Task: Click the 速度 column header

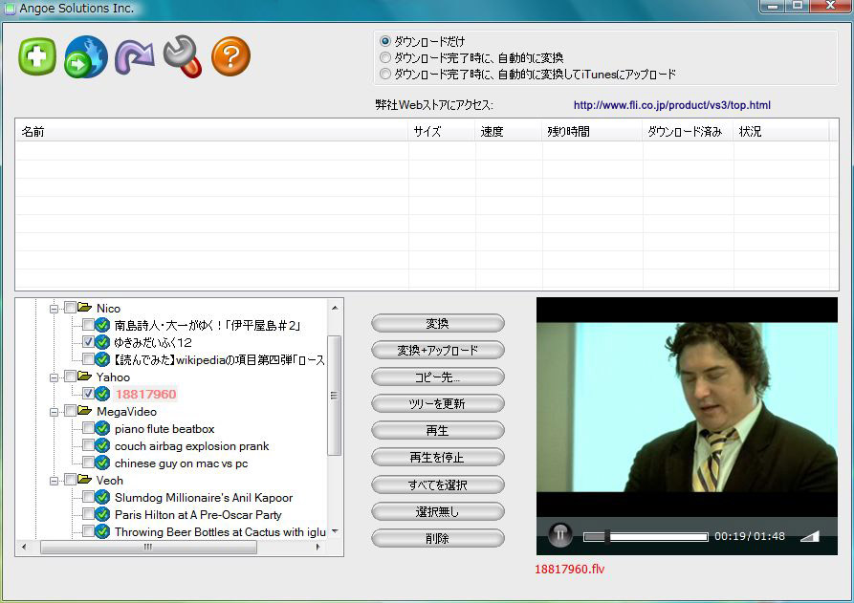Action: pos(509,131)
